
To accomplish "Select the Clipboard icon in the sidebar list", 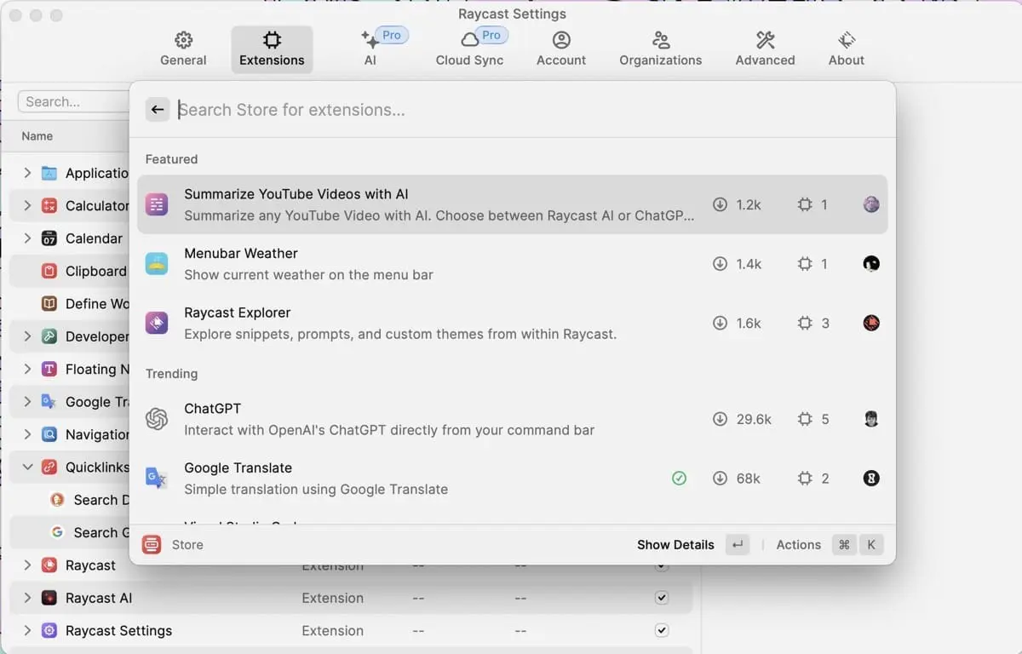I will tap(49, 272).
